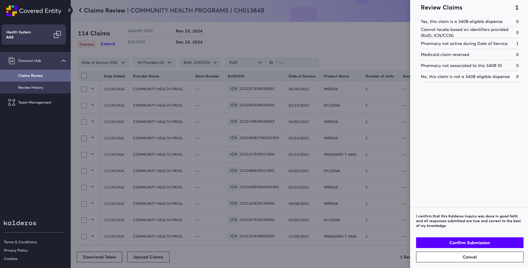The width and height of the screenshot is (528, 268).
Task: Collapse the sidebar with the pause-style toggle
Action: pyautogui.click(x=70, y=10)
